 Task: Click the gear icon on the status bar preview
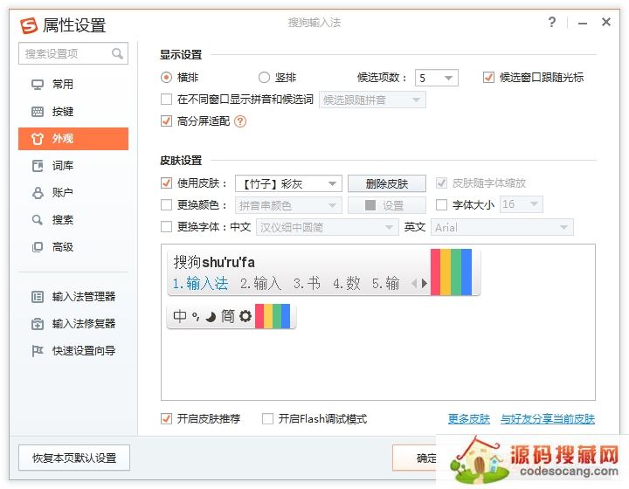(x=245, y=316)
